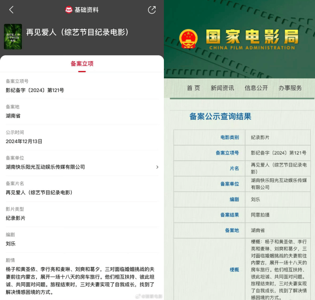Click the 国家电影局 site title banner
Image resolution: width=315 pixels, height=300 pixels.
pyautogui.click(x=252, y=39)
